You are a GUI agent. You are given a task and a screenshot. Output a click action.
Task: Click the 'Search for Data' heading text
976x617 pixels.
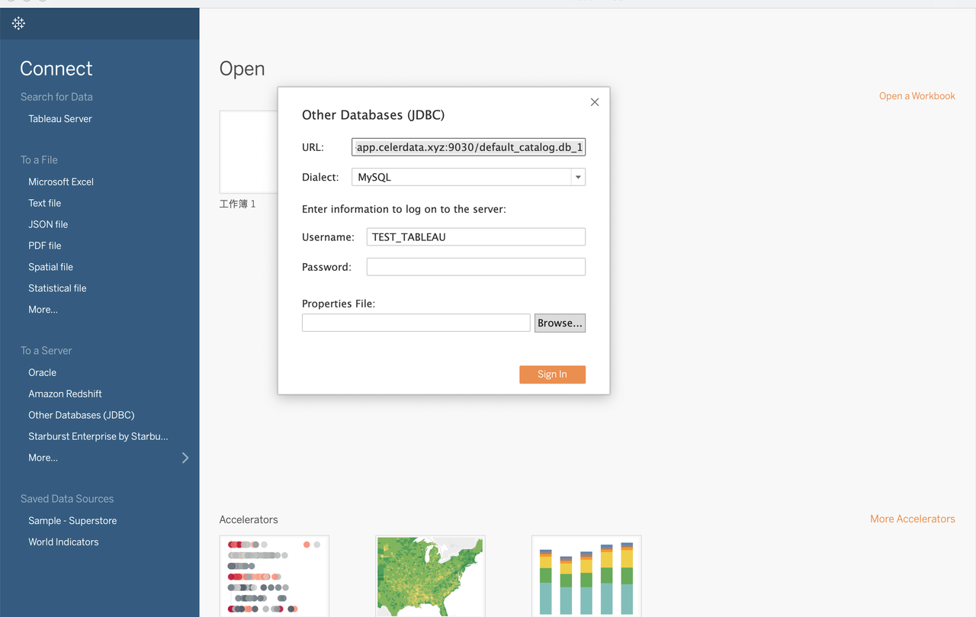(x=56, y=97)
